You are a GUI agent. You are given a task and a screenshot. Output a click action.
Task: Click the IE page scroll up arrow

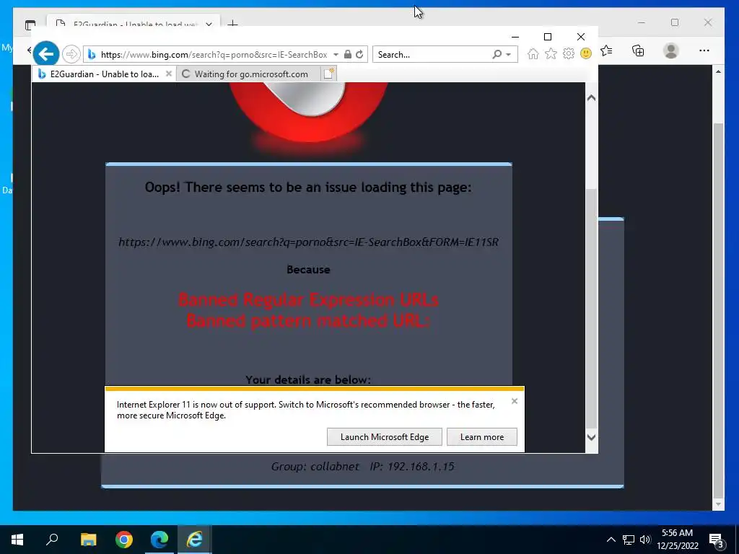point(592,98)
